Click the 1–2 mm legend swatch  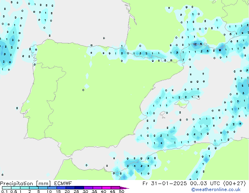pos(25,188)
